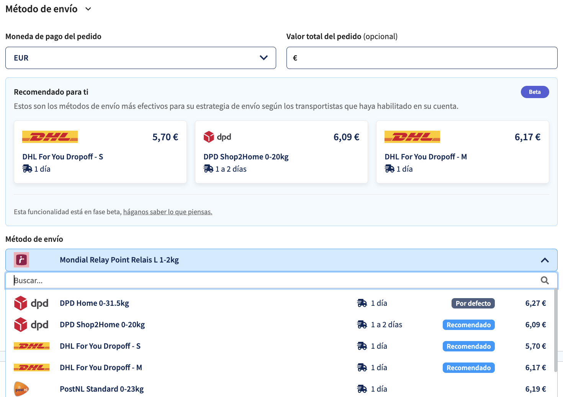Click DHL logo on the 6,17 € card
Image resolution: width=563 pixels, height=397 pixels.
412,137
